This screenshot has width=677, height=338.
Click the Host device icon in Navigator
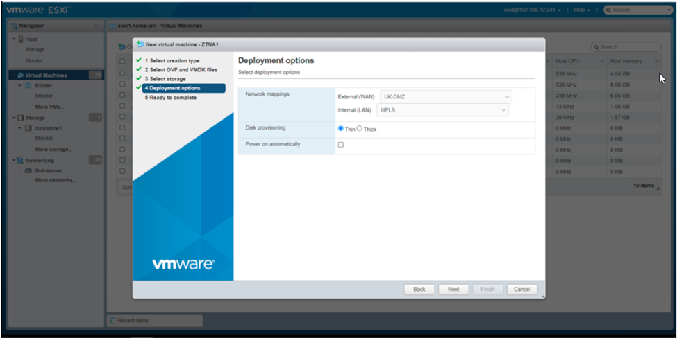point(20,39)
